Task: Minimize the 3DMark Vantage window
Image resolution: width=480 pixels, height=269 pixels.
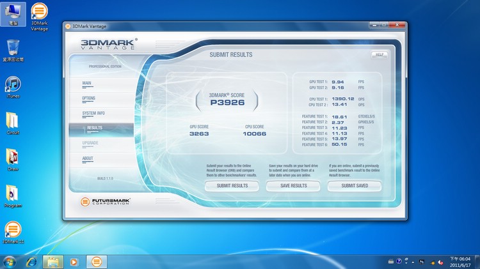Action: click(374, 25)
